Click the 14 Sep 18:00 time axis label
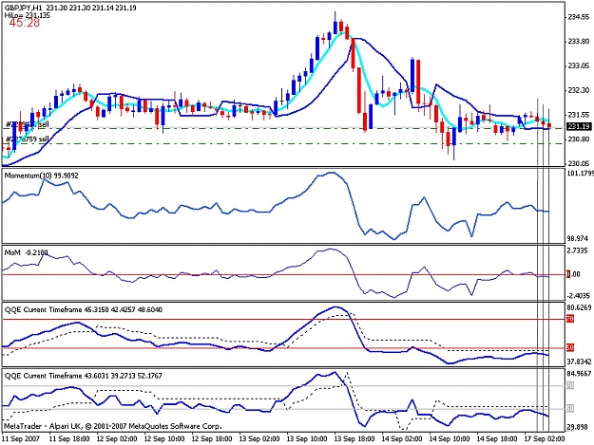The image size is (594, 445). [497, 438]
